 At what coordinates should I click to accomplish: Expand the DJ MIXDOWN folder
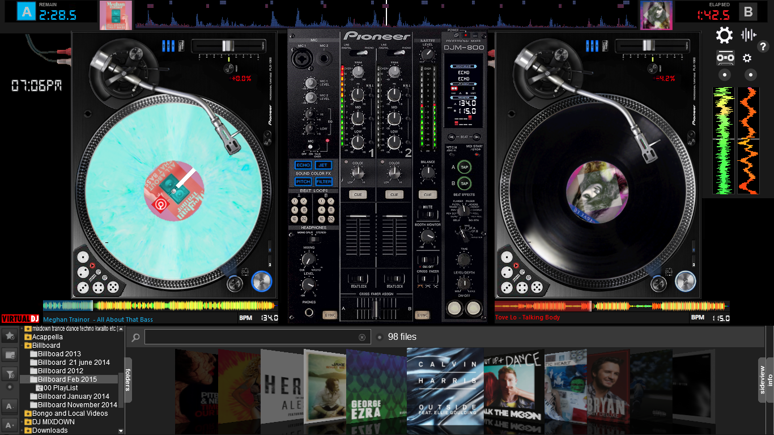23,422
